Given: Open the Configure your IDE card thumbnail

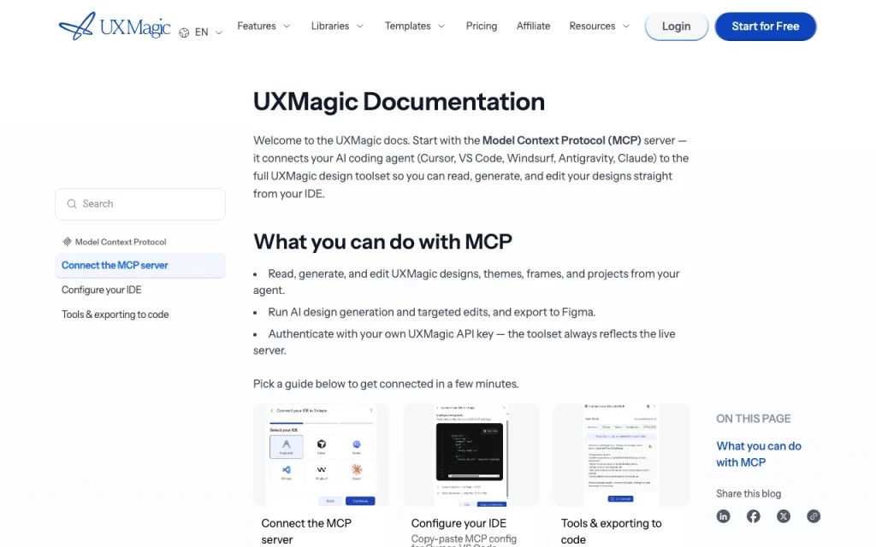Looking at the screenshot, I should tap(471, 455).
